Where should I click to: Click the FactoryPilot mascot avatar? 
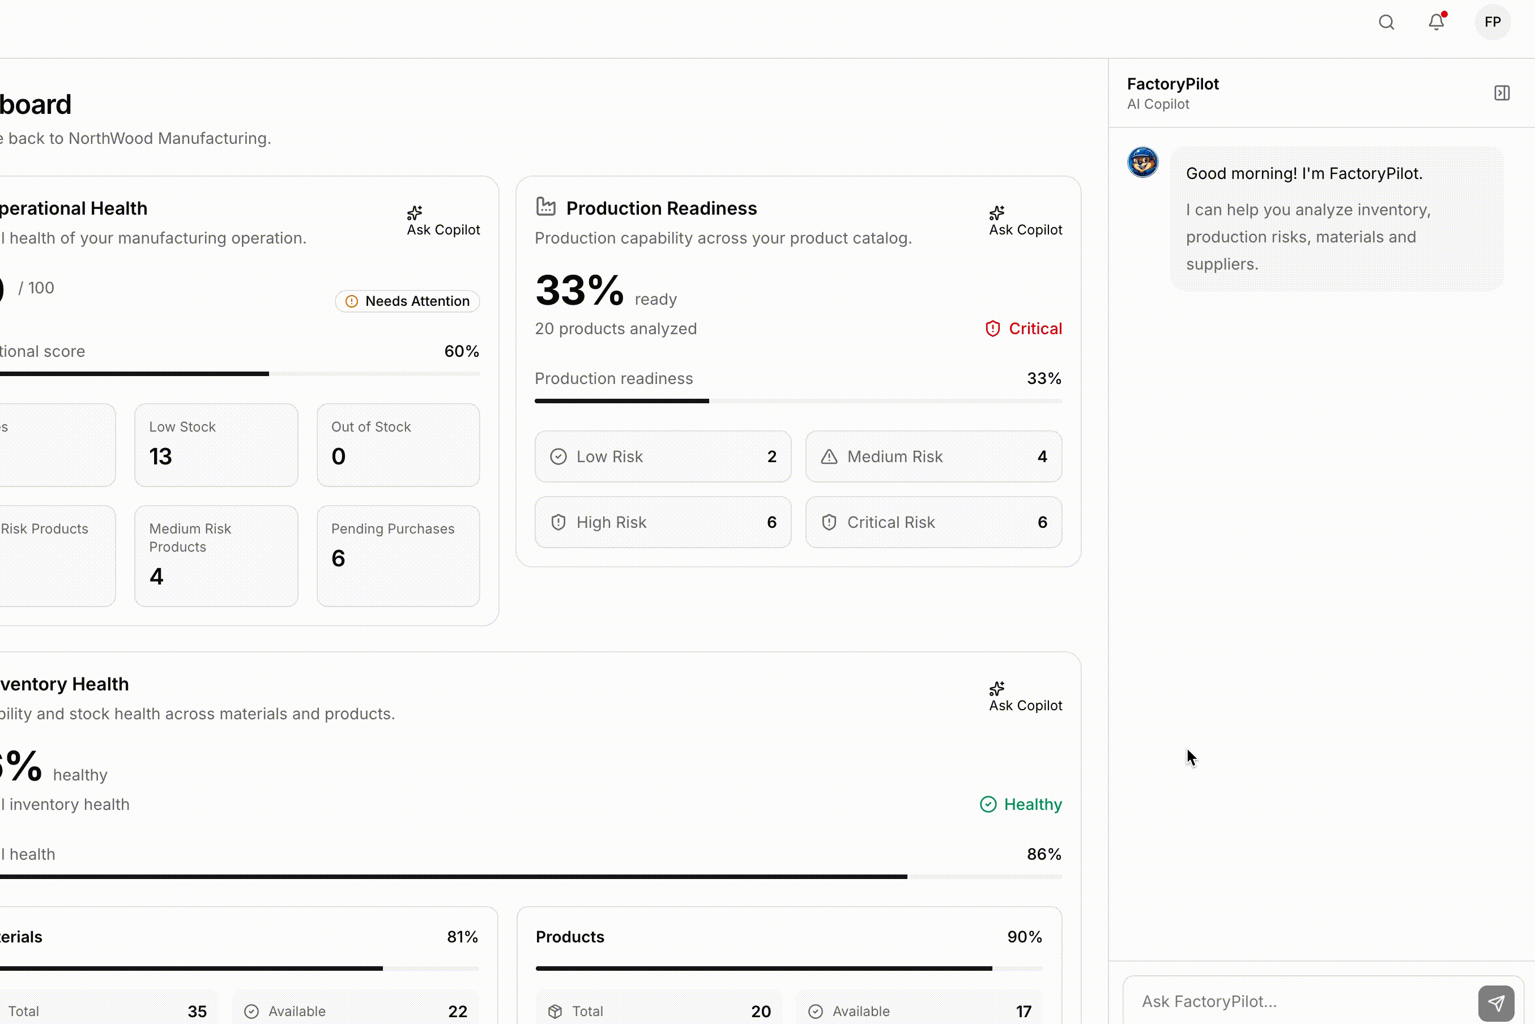tap(1142, 162)
